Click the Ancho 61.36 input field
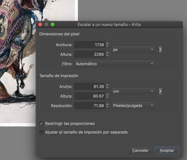187x160 pixels. tap(90, 86)
